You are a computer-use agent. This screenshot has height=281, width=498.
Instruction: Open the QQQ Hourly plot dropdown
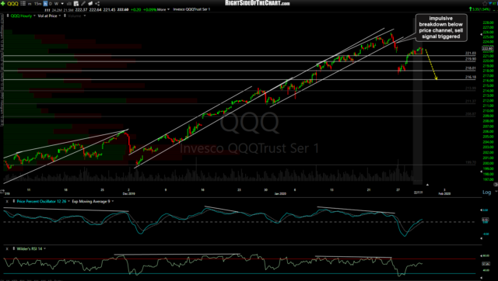34,16
